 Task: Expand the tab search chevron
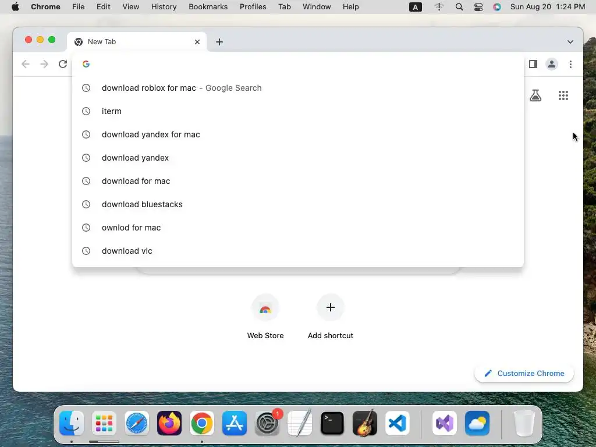coord(570,42)
